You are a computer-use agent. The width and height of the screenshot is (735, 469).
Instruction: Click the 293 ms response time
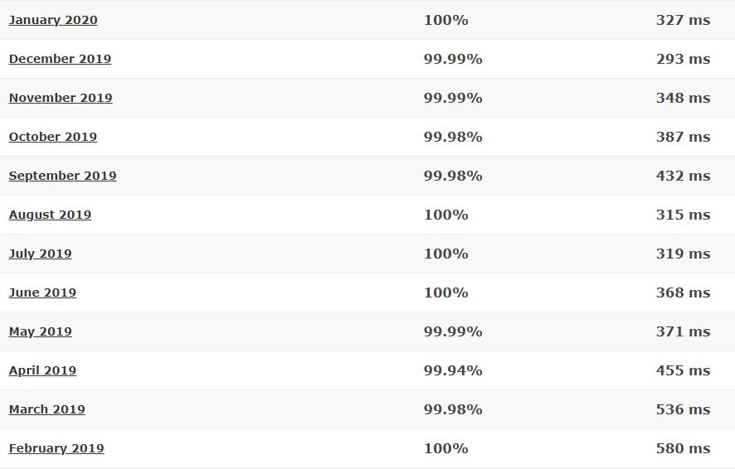pos(683,59)
